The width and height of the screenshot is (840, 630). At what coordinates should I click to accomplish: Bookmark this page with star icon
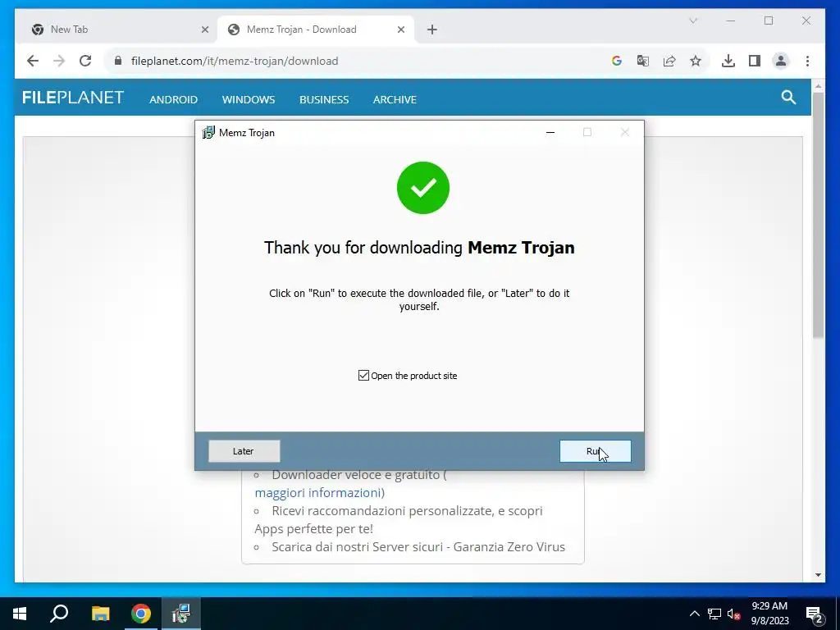[696, 61]
